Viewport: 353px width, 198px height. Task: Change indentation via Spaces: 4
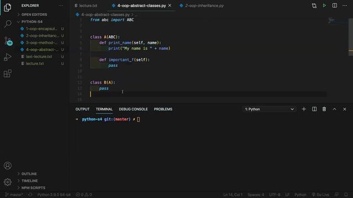(x=256, y=195)
